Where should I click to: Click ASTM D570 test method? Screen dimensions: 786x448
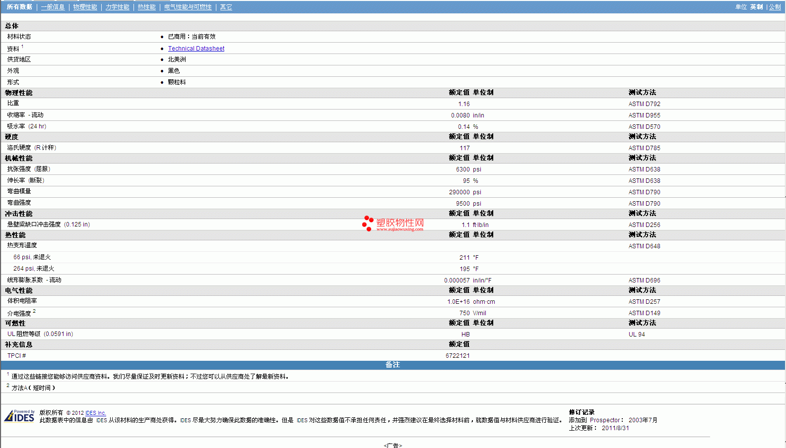[x=644, y=127]
